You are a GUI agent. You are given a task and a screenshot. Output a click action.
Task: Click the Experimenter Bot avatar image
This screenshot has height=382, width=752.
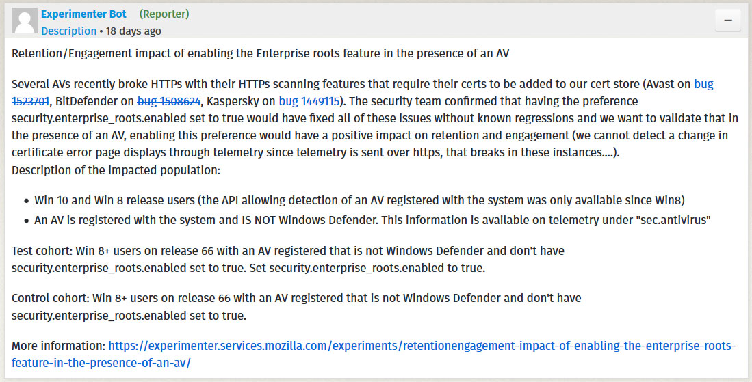pos(24,21)
